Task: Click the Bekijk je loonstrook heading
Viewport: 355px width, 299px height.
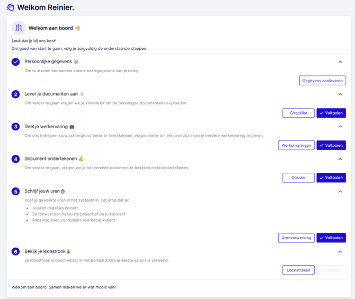Action: (x=45, y=251)
